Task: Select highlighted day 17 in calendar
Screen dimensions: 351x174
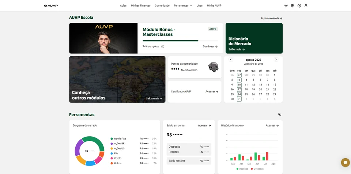Action: click(239, 90)
